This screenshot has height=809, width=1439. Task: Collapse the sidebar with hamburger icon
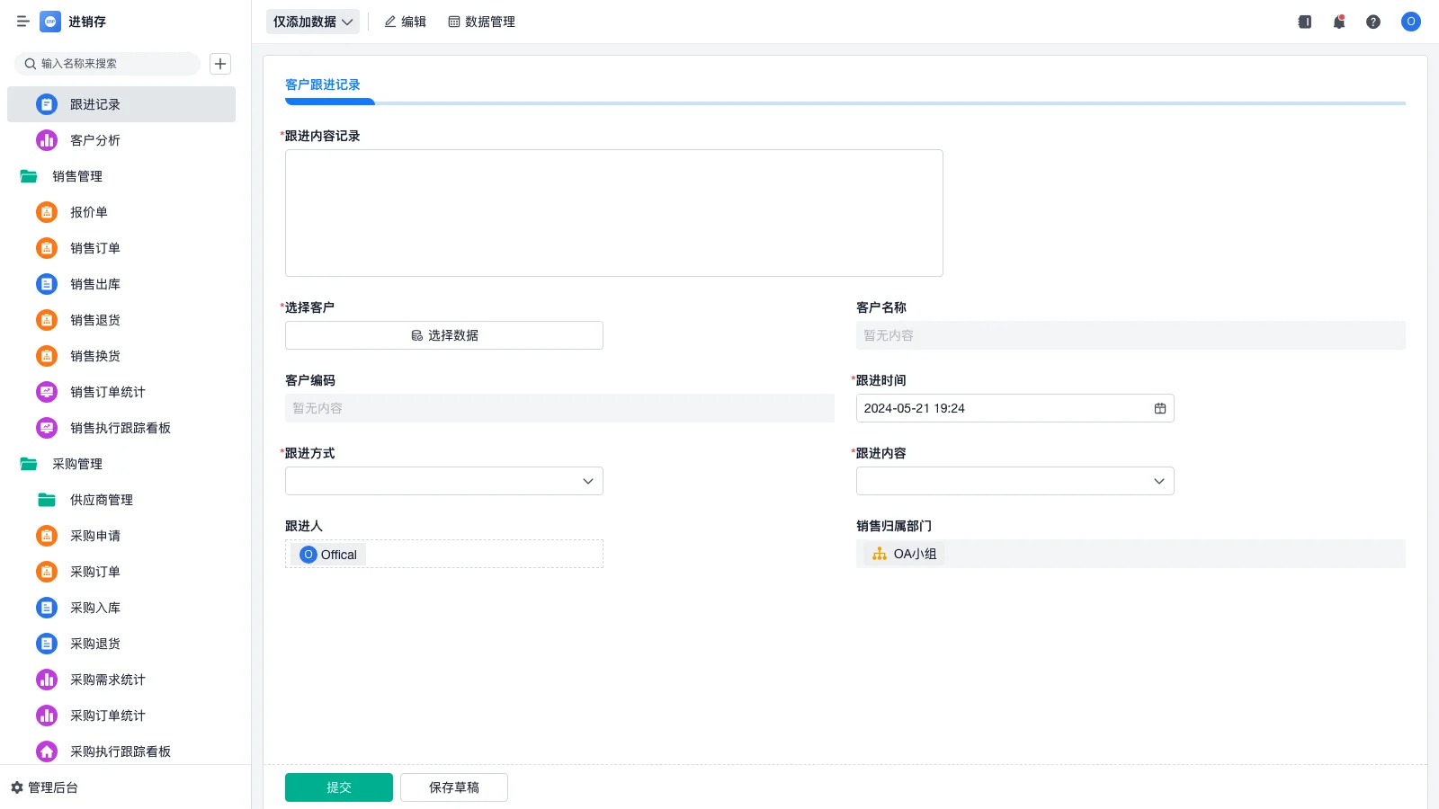pos(23,22)
